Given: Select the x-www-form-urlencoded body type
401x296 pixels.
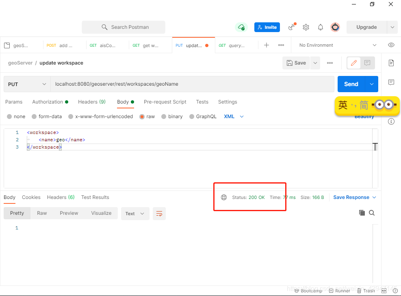Looking at the screenshot, I should coord(71,117).
